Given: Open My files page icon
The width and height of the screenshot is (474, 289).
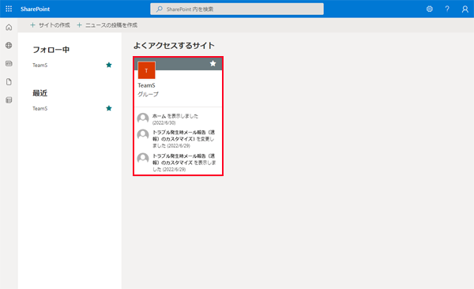Looking at the screenshot, I should (9, 81).
